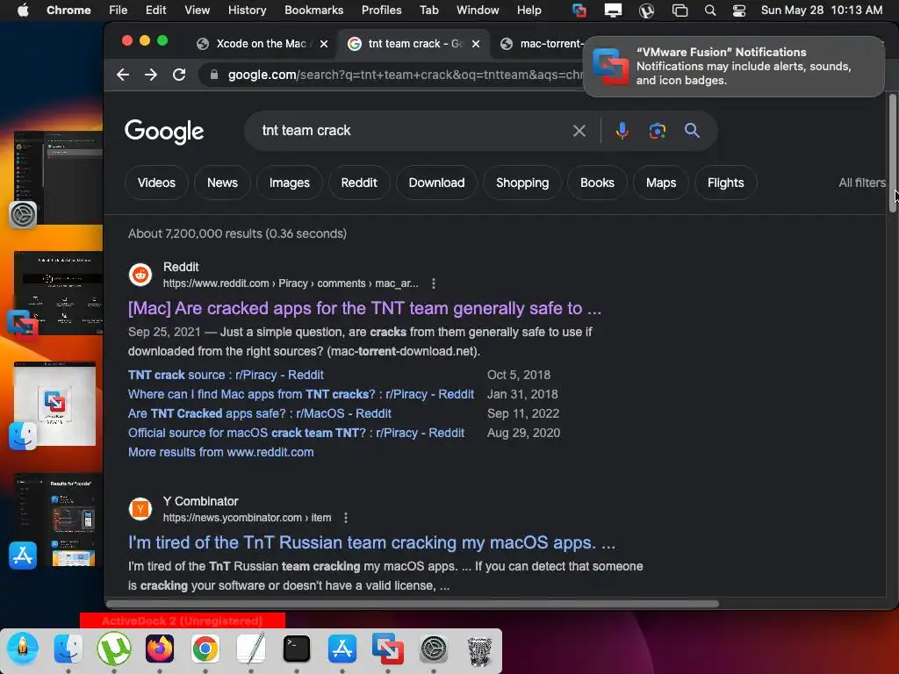Screen dimensions: 899x674
Task: Open more options for the Y Combinator result
Action: click(x=346, y=518)
